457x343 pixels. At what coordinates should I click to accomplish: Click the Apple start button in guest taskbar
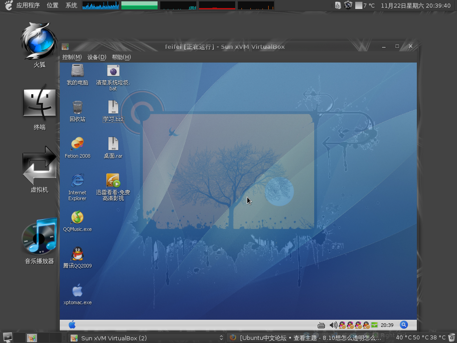coord(72,325)
